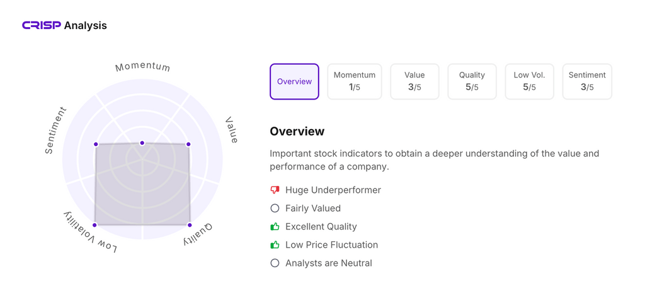Click the Excellent Quality indicator text
This screenshot has width=645, height=293.
coord(321,226)
